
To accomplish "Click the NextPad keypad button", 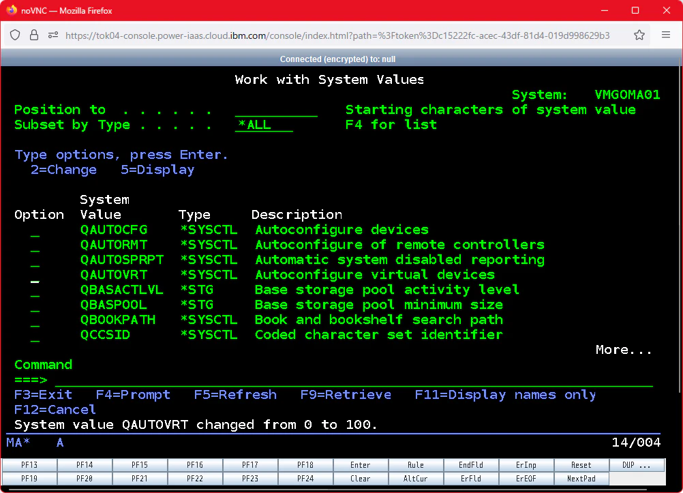I will pyautogui.click(x=581, y=479).
